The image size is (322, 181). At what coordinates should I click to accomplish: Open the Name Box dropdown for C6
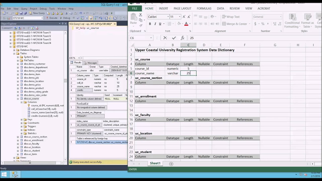151,38
